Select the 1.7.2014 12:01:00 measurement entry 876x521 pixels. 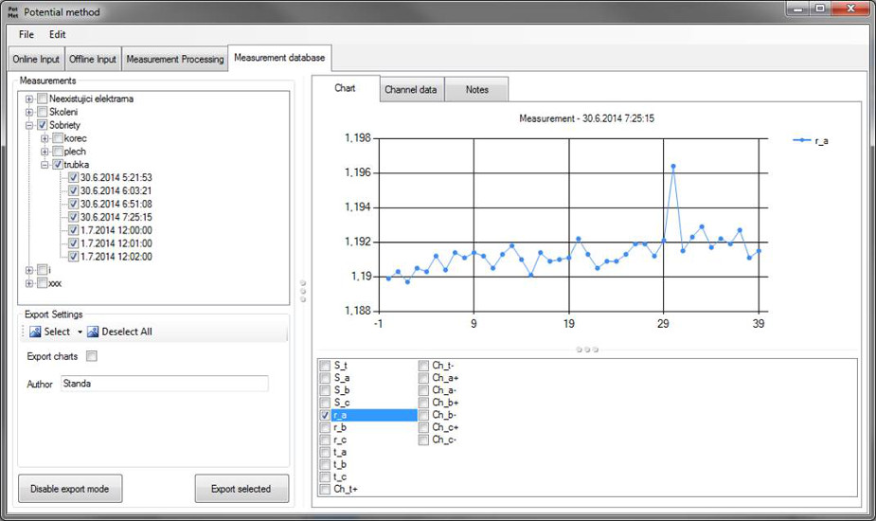116,243
